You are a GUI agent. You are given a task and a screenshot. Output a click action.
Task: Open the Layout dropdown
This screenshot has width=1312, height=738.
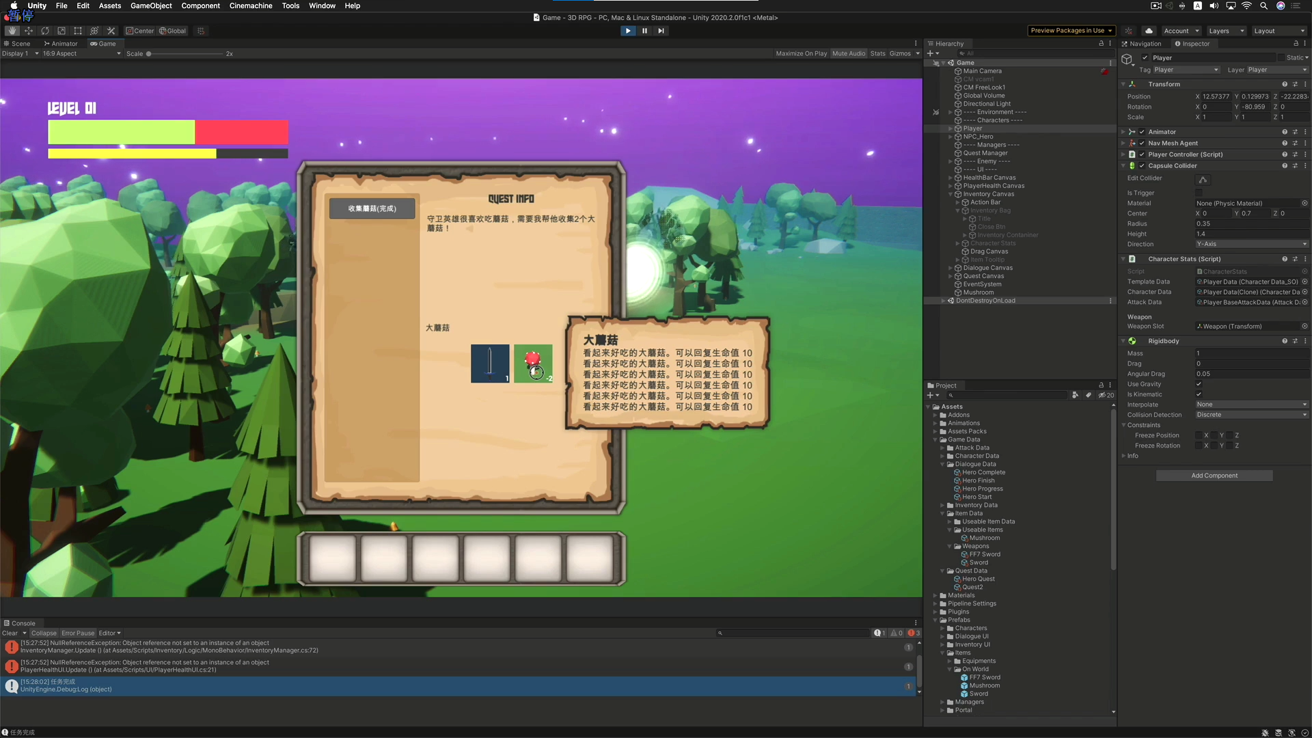click(x=1280, y=31)
